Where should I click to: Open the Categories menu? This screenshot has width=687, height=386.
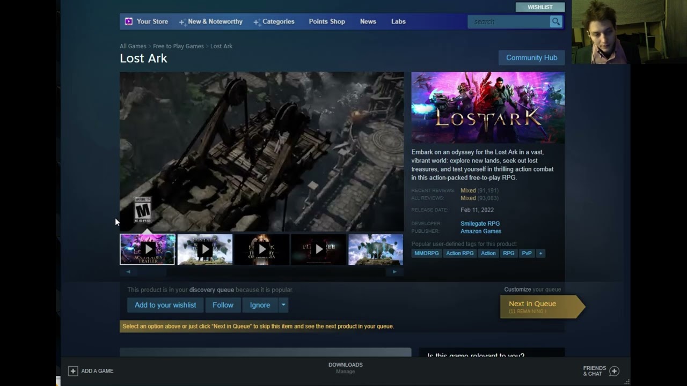(278, 21)
